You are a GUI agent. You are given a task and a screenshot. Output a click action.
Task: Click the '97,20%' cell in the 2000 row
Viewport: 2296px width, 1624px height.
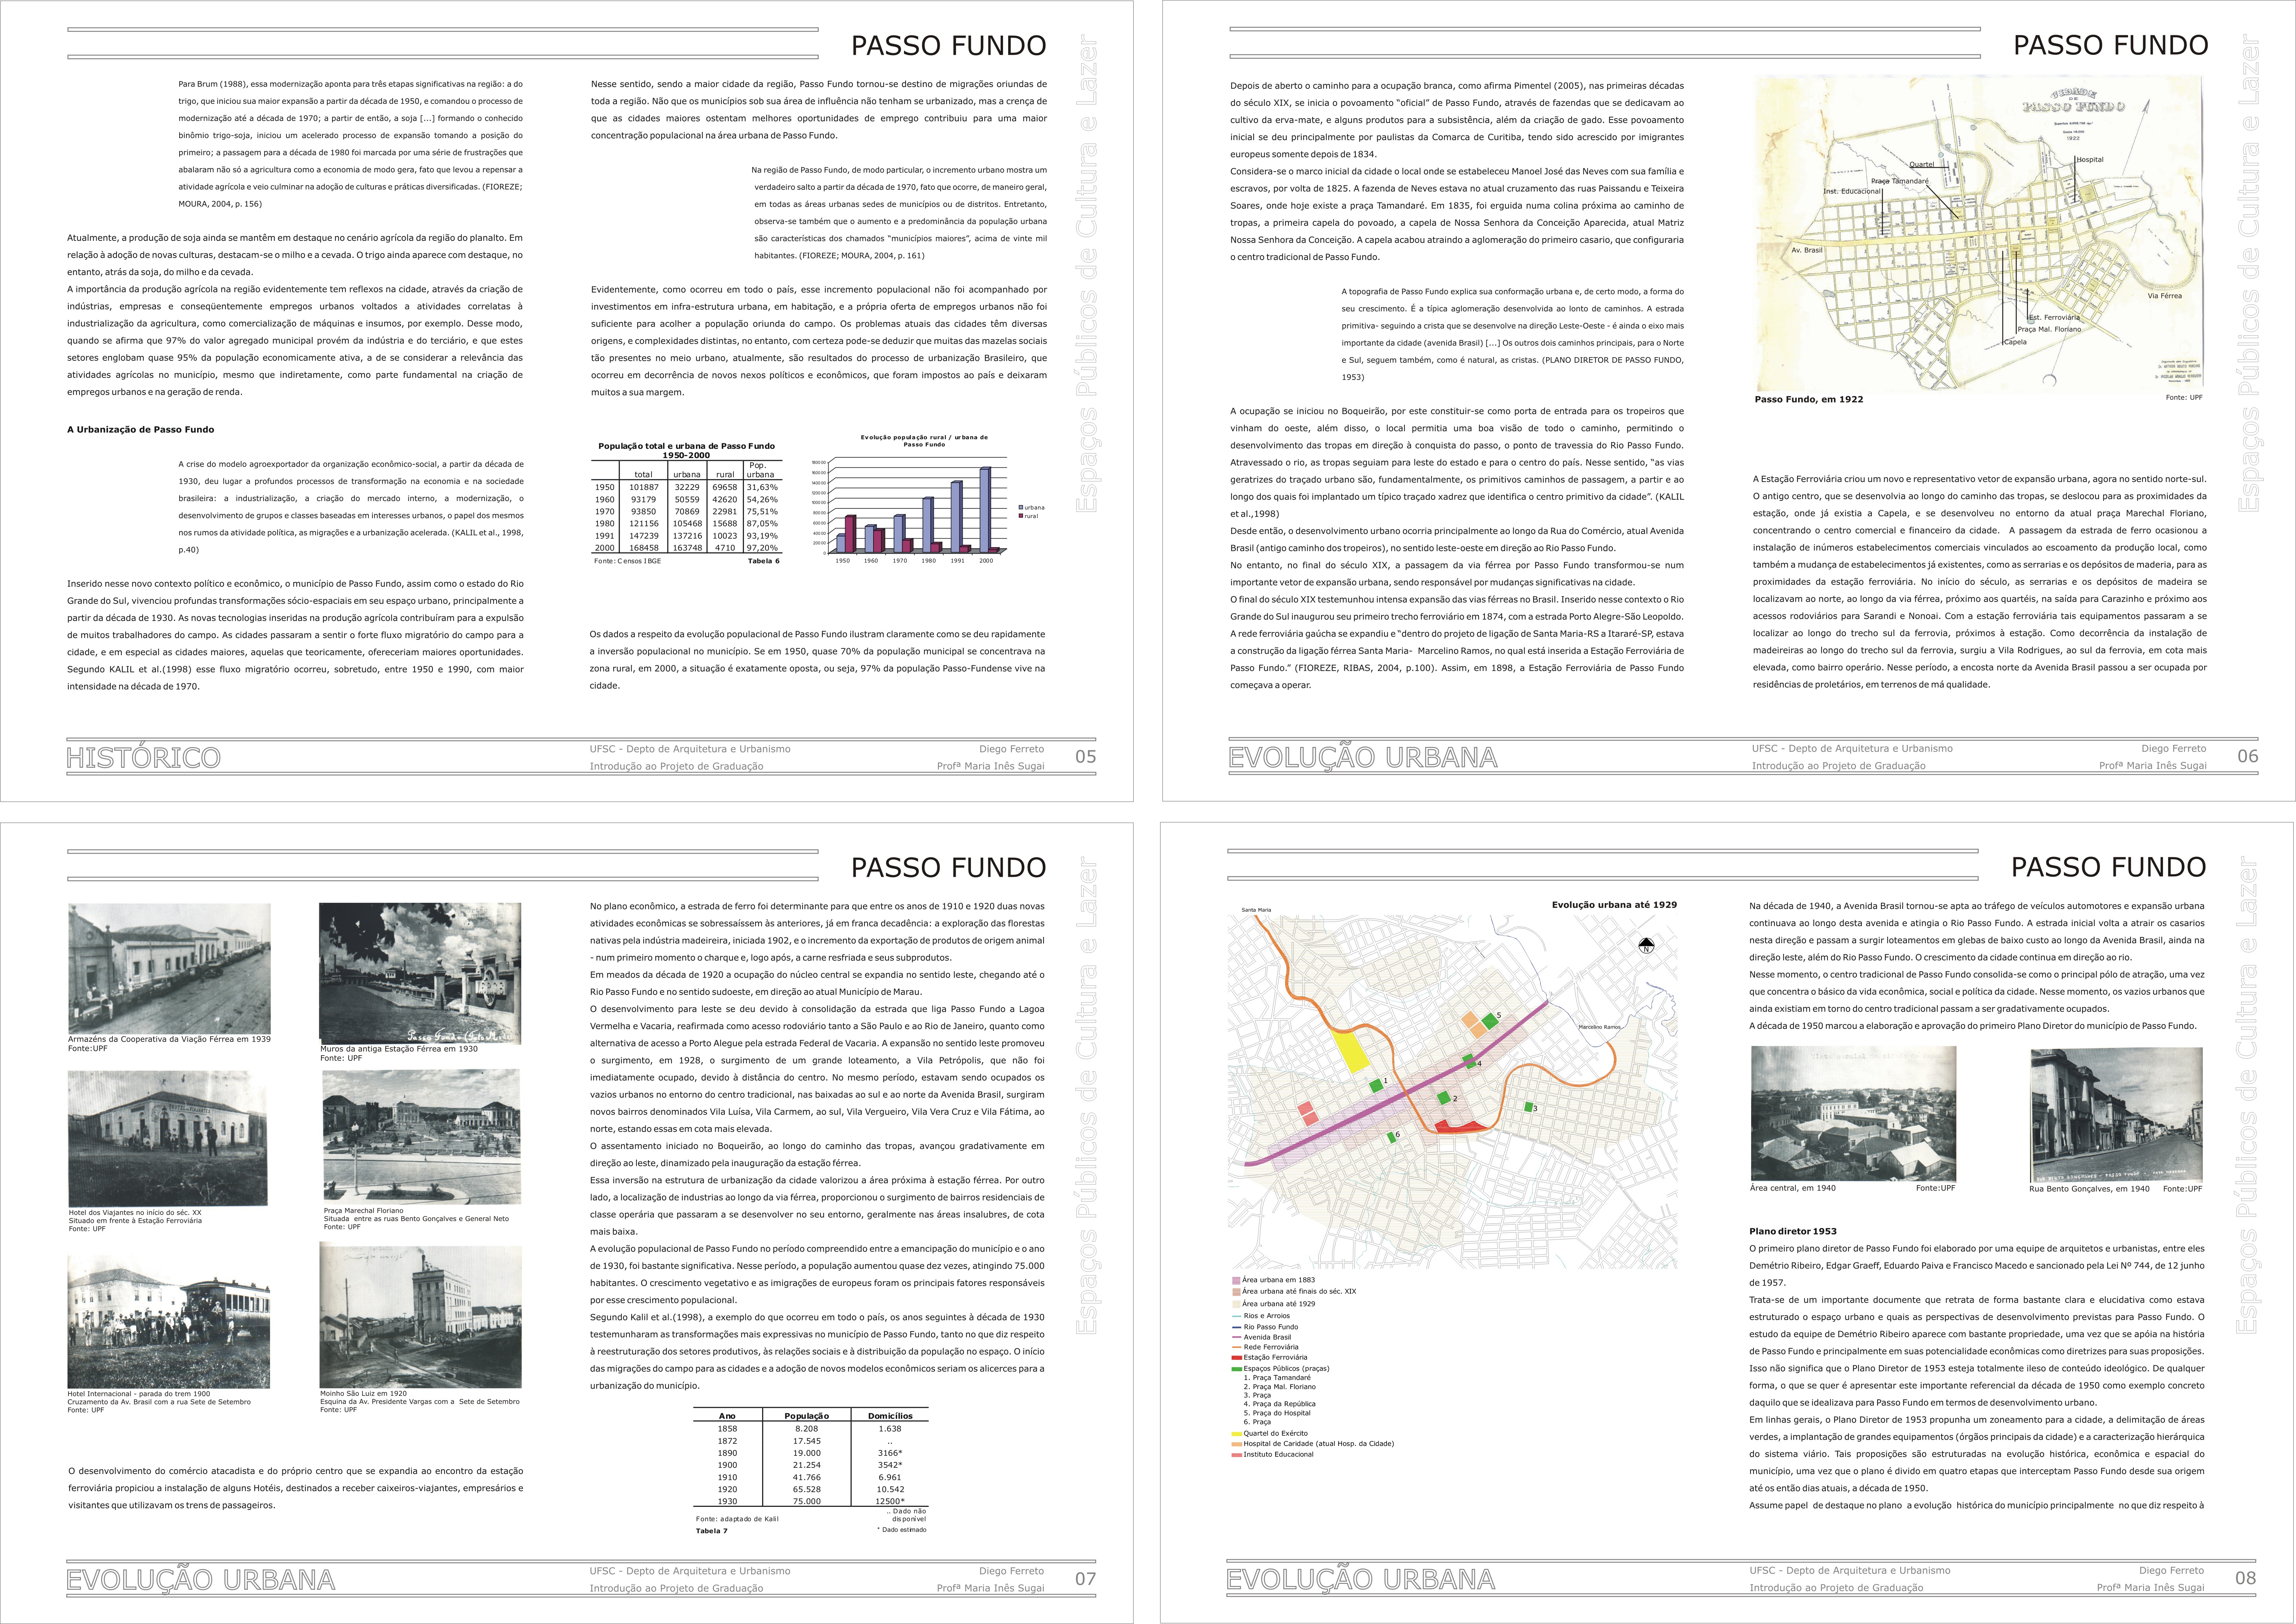(762, 548)
